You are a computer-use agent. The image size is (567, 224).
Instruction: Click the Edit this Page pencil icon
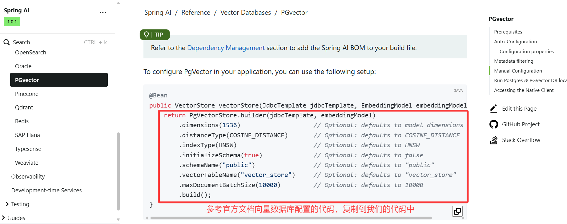click(x=494, y=108)
